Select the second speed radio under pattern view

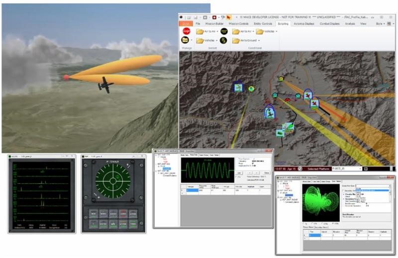(313, 224)
